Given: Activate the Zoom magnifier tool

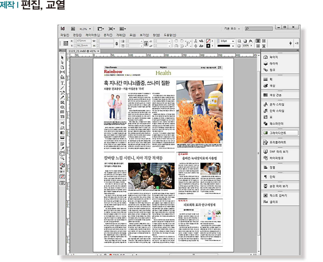Looking at the screenshot, I should 62,158.
